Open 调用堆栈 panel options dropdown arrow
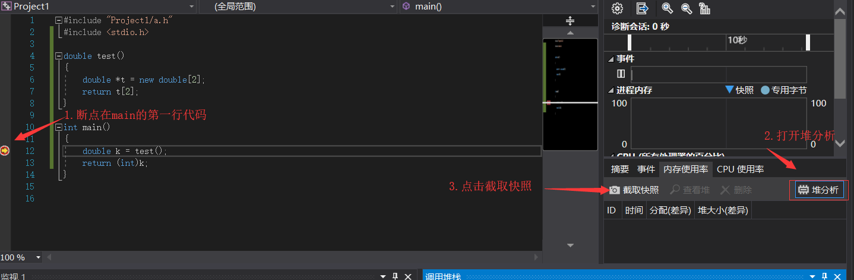 tap(812, 276)
